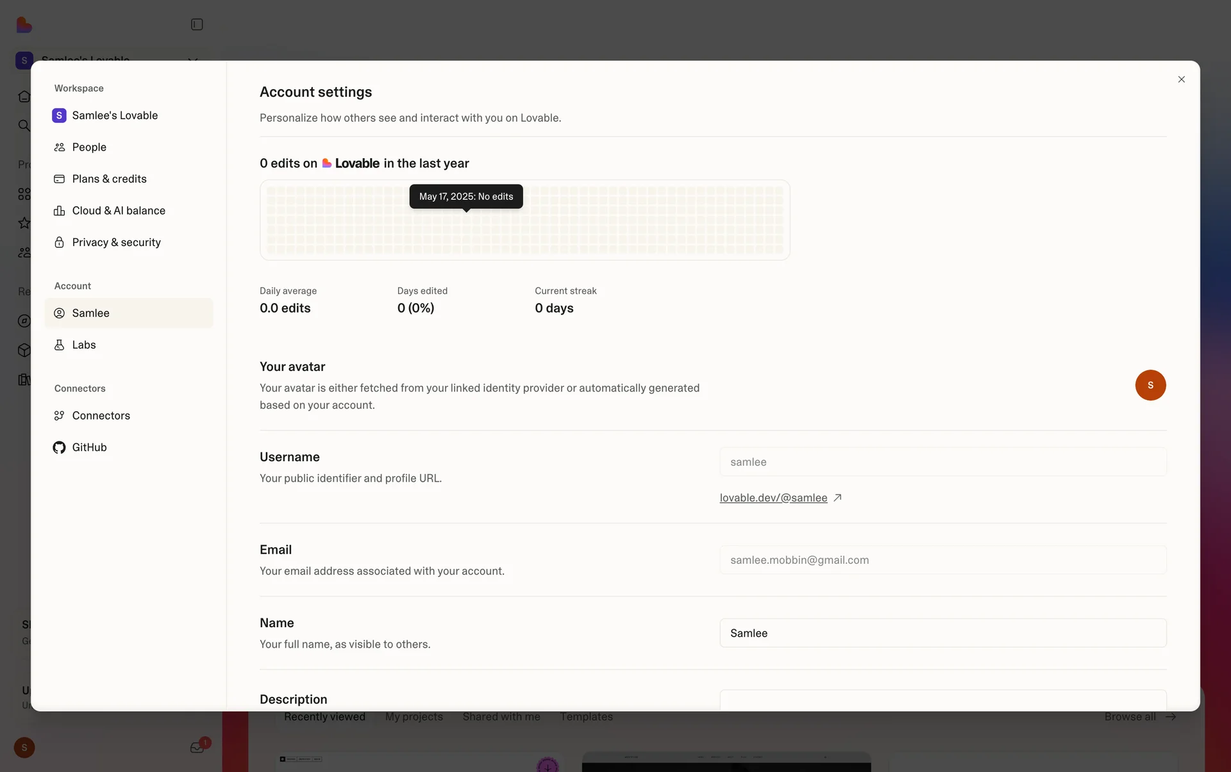This screenshot has height=772, width=1231.
Task: Select Samlee's Lovable workspace item
Action: (x=115, y=115)
